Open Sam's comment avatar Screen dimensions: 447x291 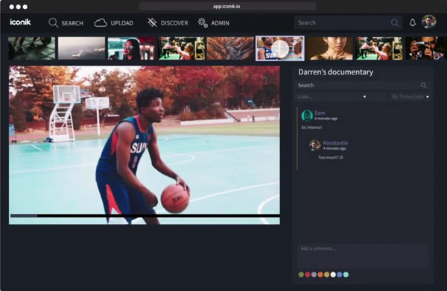[307, 116]
